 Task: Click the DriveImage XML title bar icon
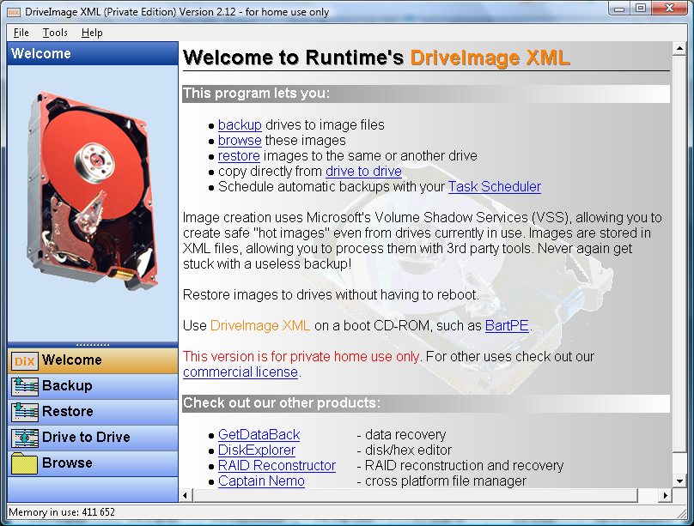(14, 12)
